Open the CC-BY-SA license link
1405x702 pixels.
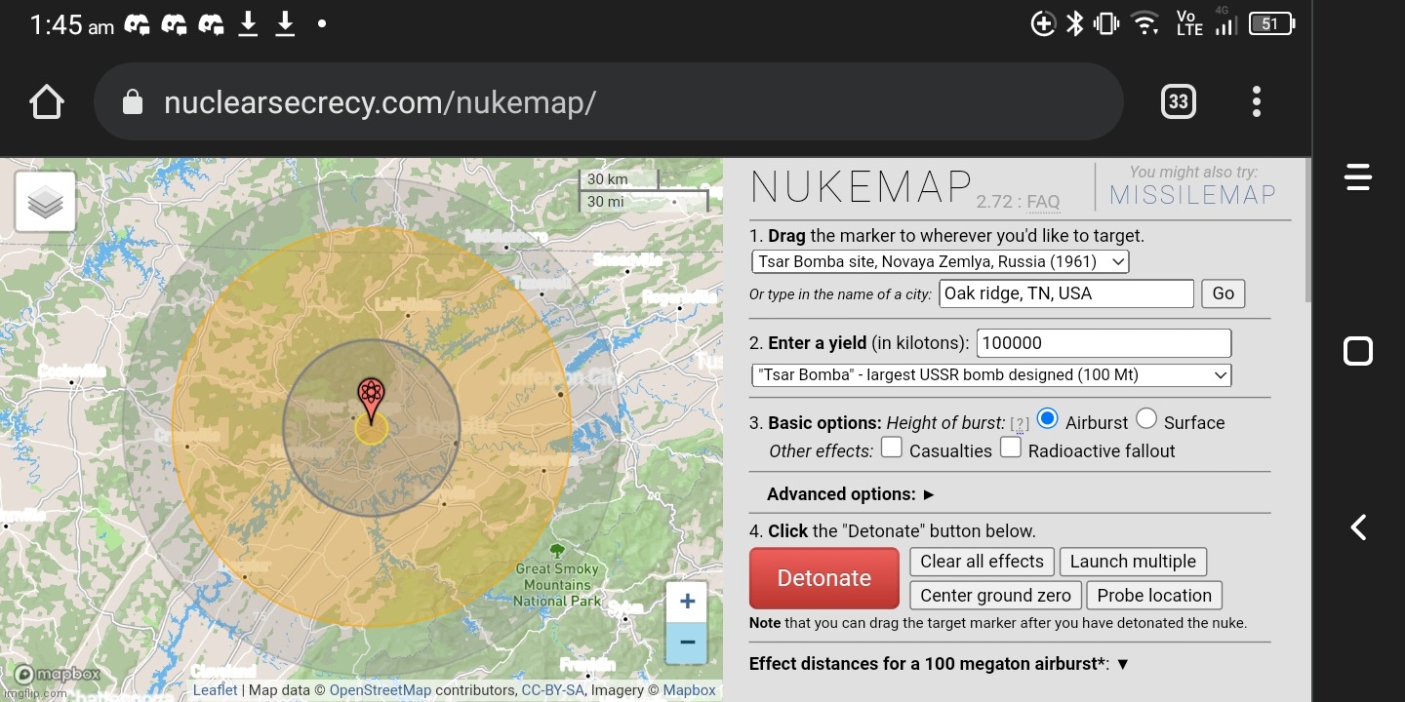point(552,690)
